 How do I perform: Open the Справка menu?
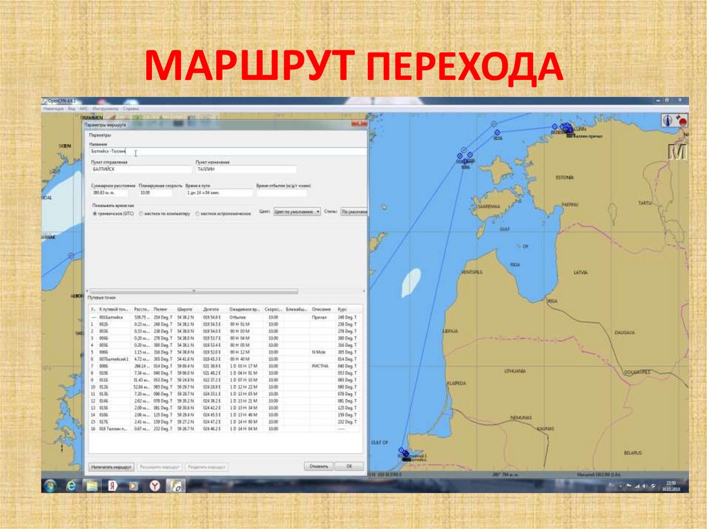pos(130,108)
